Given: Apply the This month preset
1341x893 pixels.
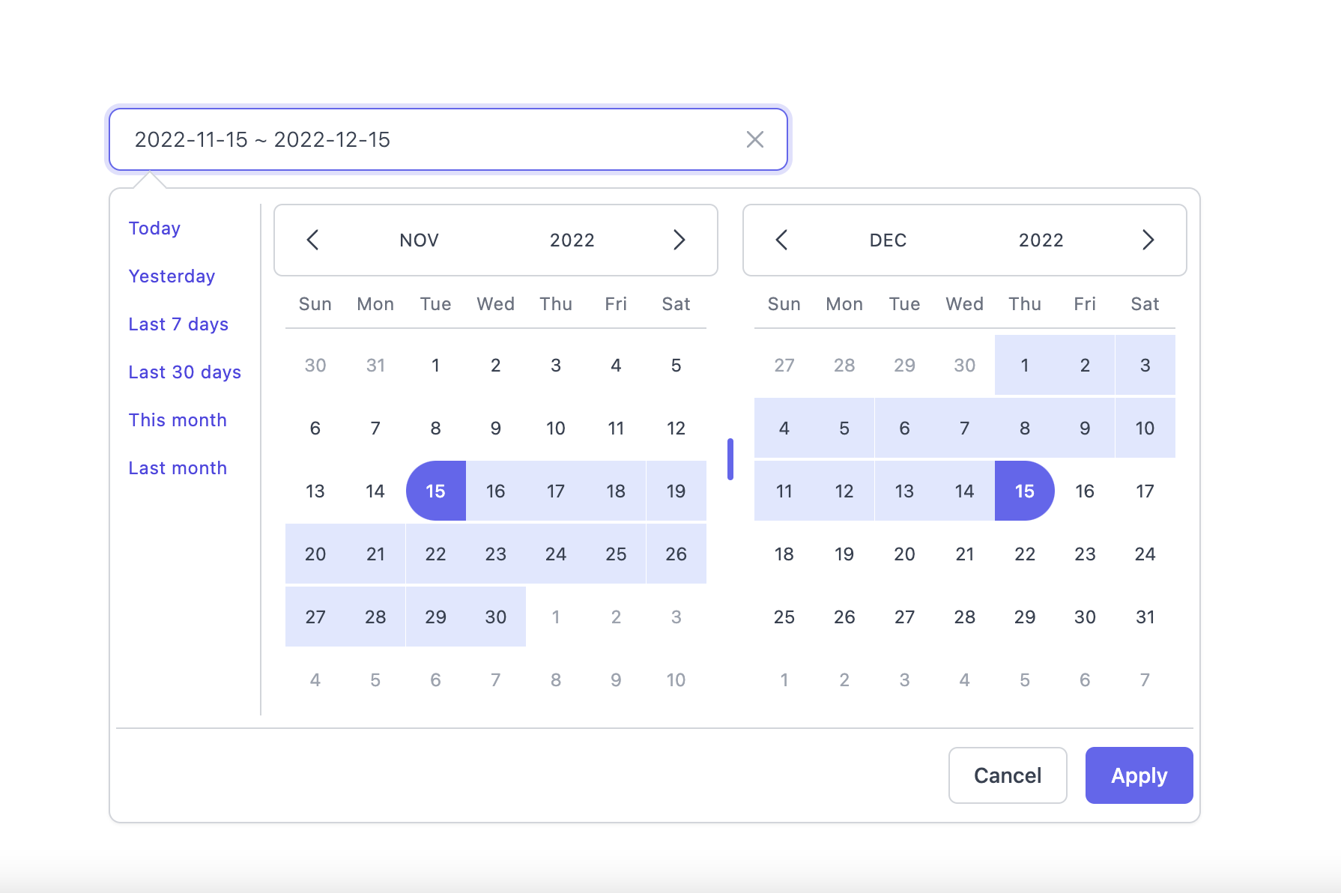Looking at the screenshot, I should [x=178, y=420].
